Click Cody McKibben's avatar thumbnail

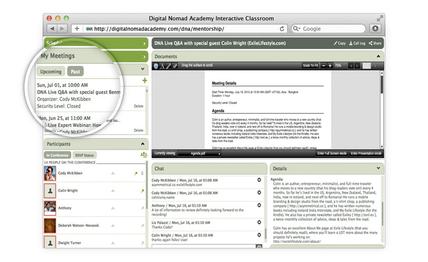pos(50,174)
